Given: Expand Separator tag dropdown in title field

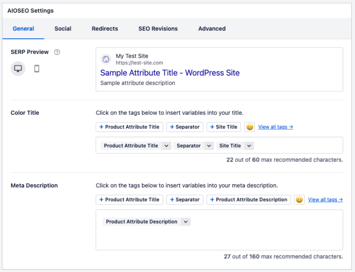Looking at the screenshot, I should [x=209, y=146].
